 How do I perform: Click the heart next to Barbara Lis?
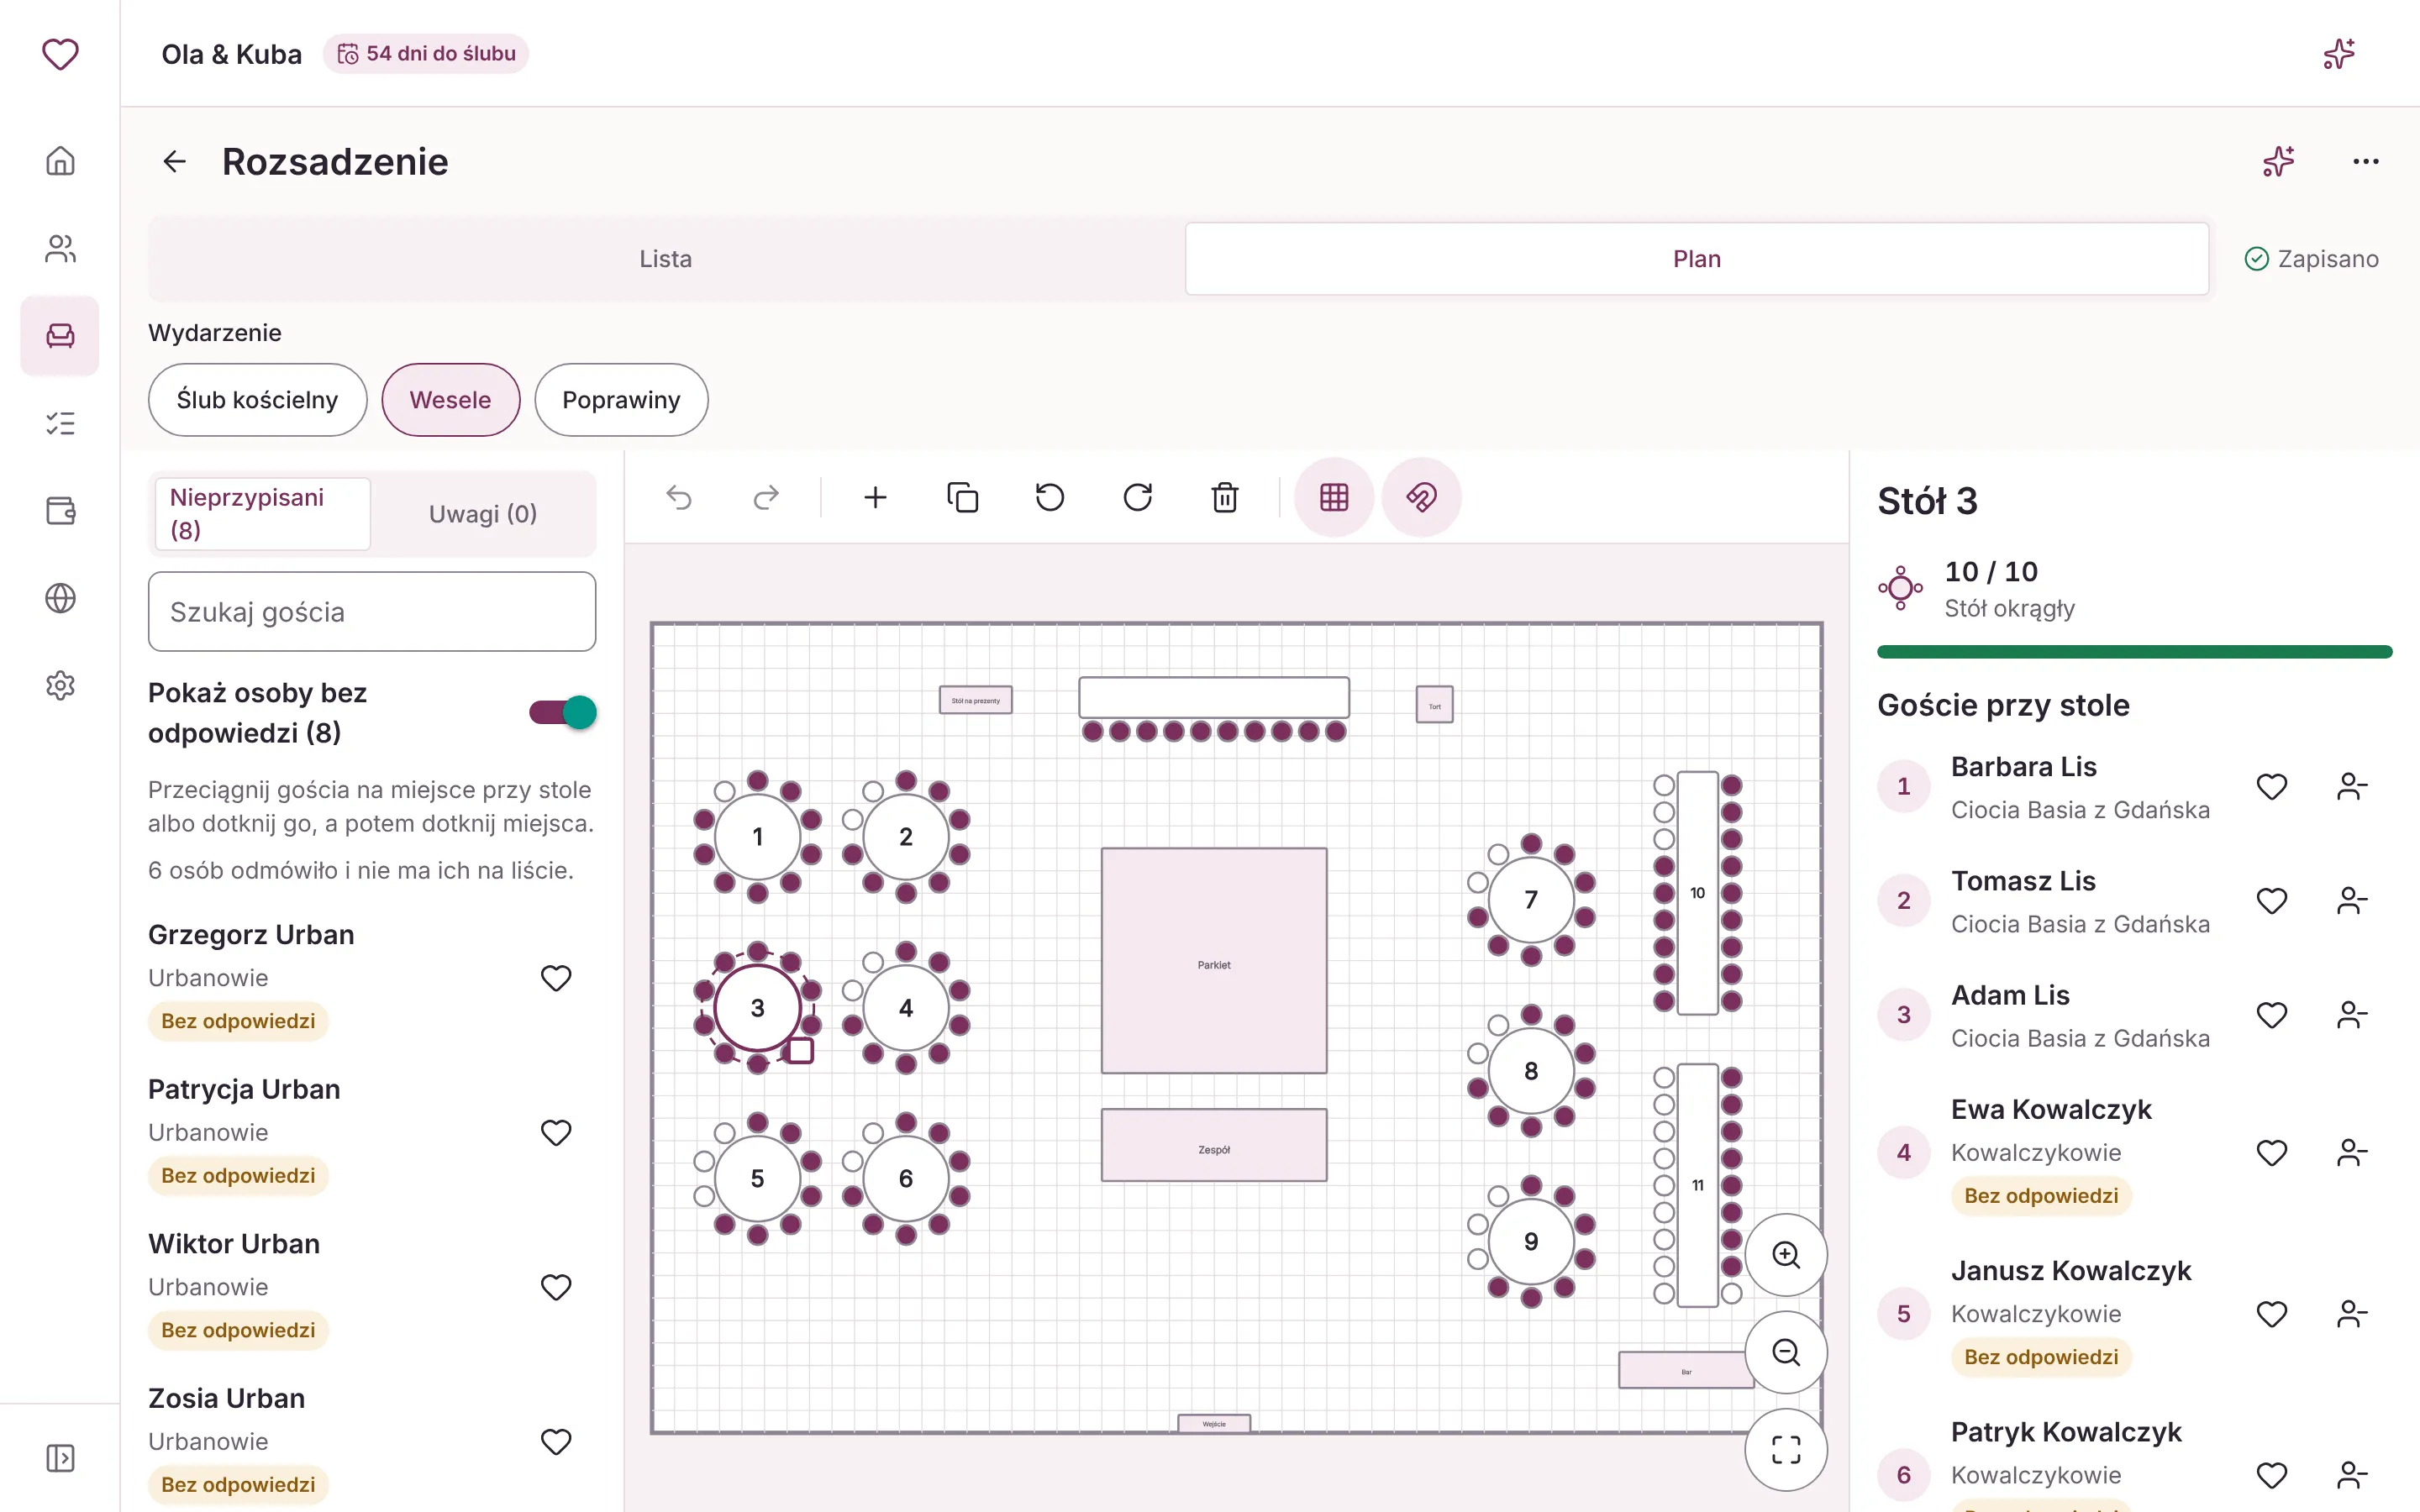[x=2272, y=787]
